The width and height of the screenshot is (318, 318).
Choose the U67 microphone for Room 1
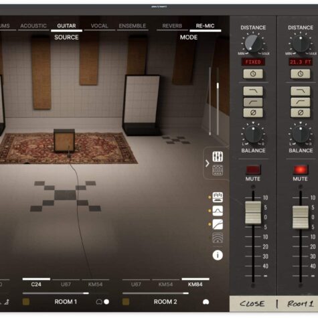(66, 284)
